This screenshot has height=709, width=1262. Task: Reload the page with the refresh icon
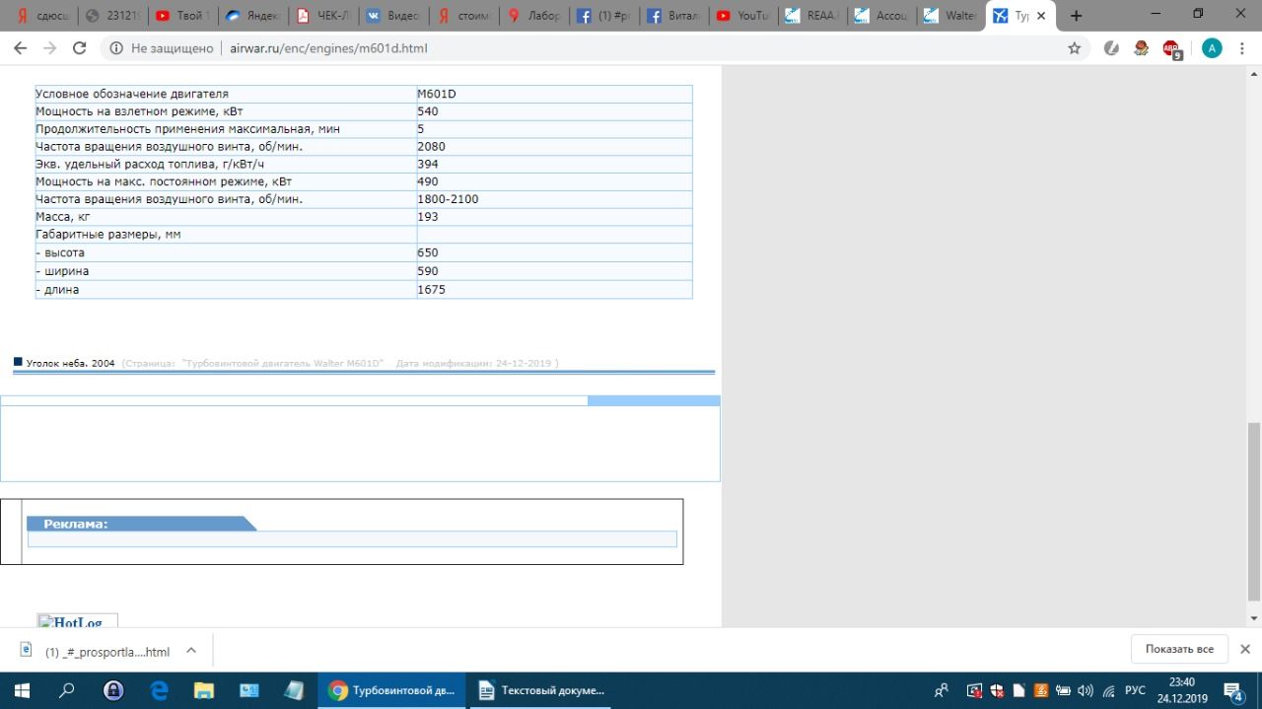(x=80, y=48)
